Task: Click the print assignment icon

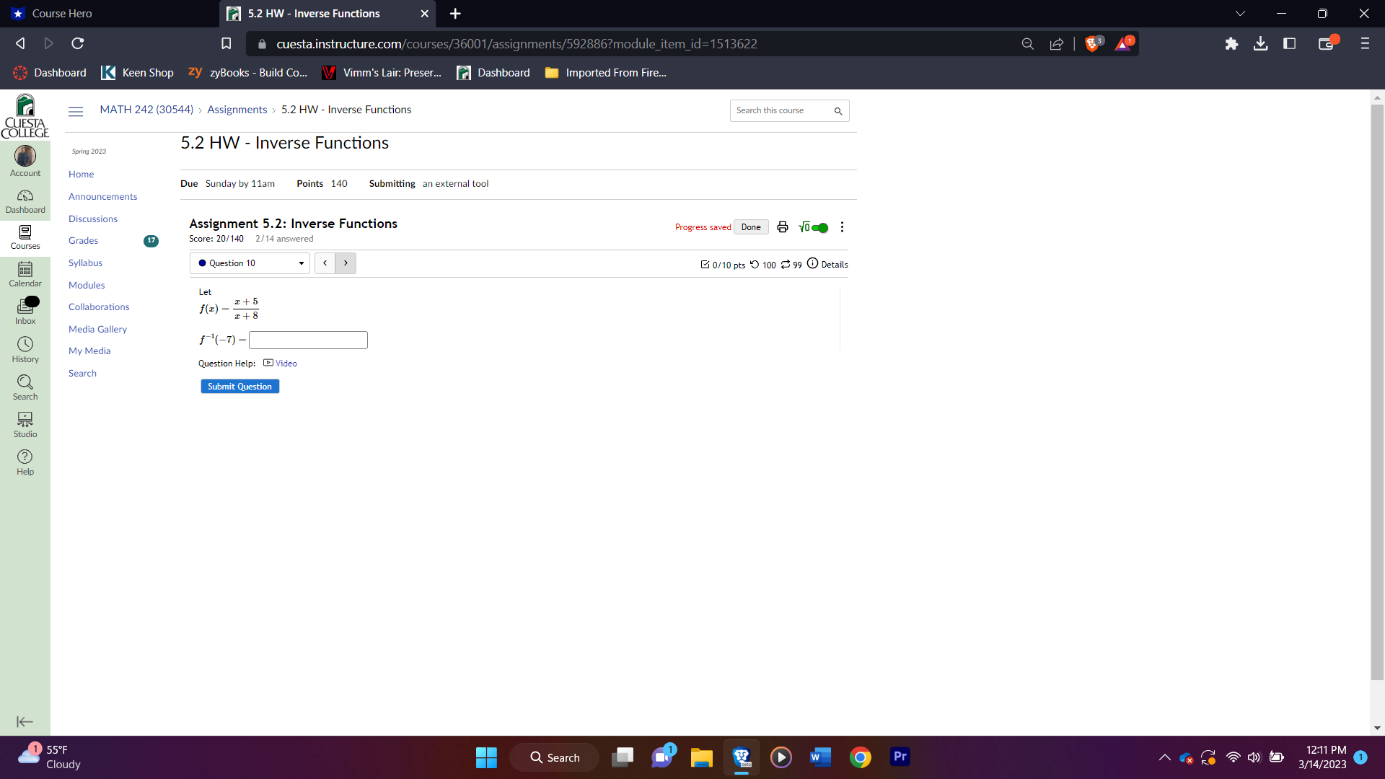Action: pos(782,227)
